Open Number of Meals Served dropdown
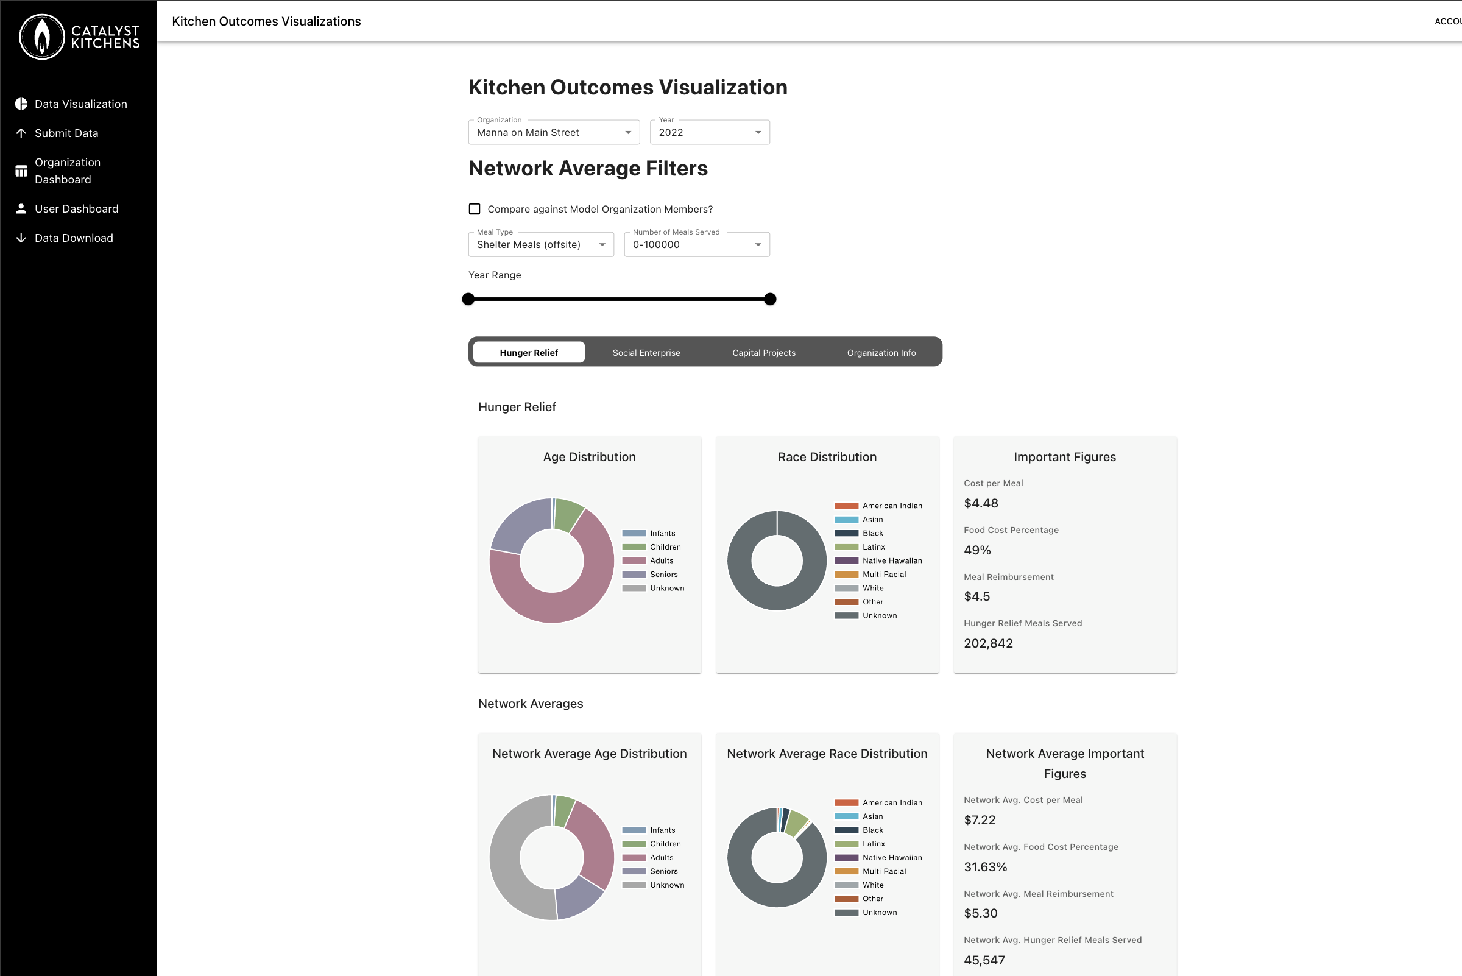1462x976 pixels. (x=696, y=245)
